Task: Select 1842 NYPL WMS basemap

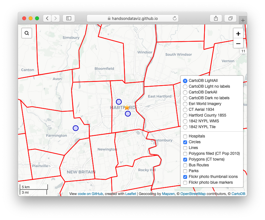Action: [185, 121]
